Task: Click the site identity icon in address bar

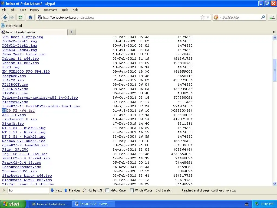Action: click(x=40, y=17)
